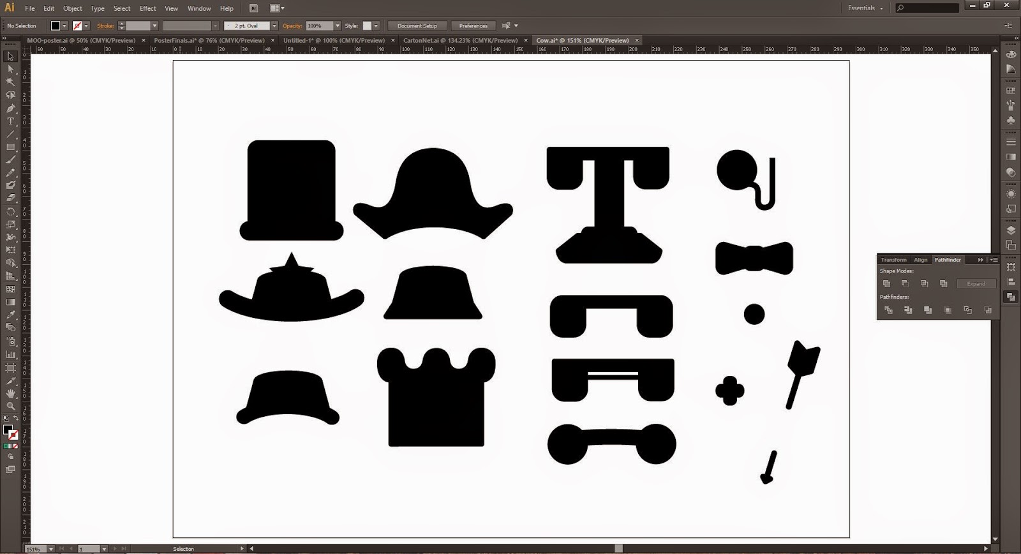Click Minus Back in the Pathfinders row

[988, 310]
